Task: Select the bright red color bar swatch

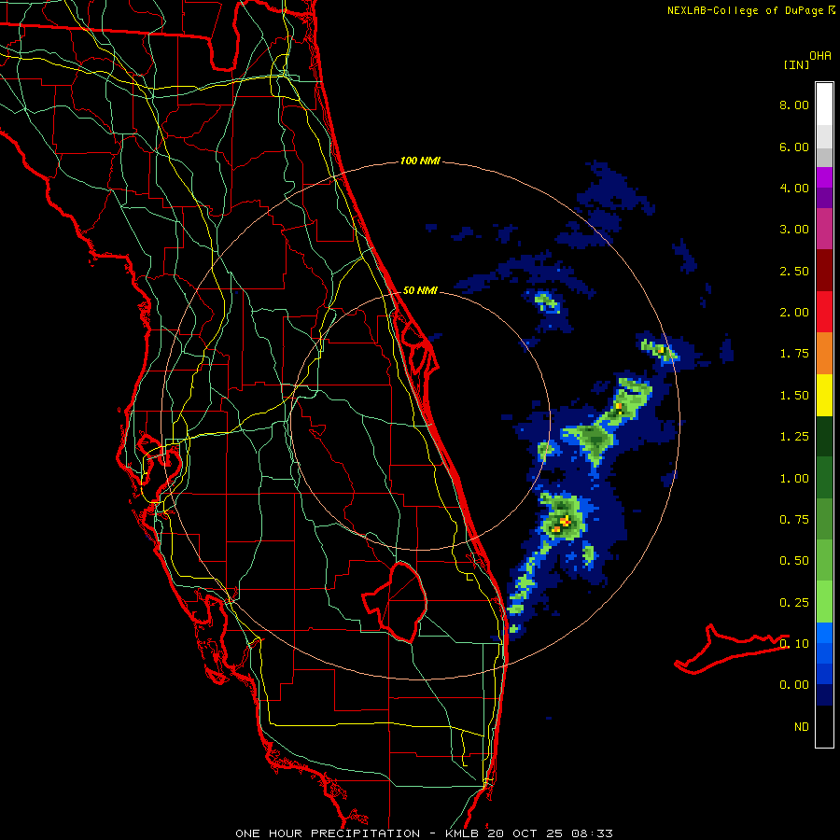Action: (824, 312)
